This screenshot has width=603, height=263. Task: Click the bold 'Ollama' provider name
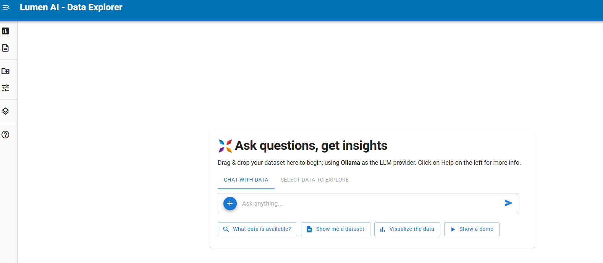pos(350,163)
